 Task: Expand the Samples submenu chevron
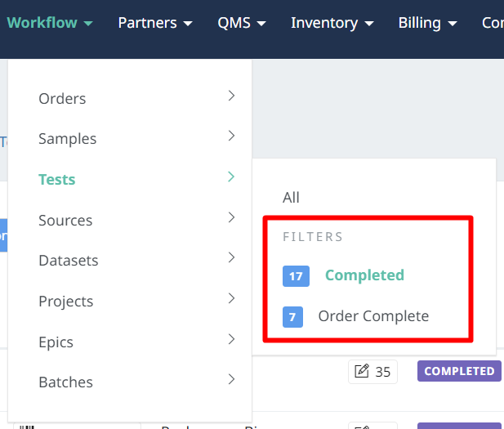[231, 136]
